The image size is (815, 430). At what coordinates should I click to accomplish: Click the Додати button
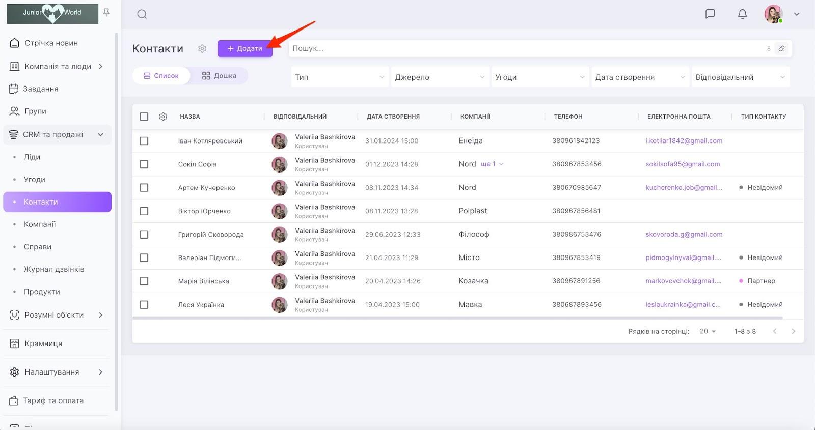pos(245,48)
